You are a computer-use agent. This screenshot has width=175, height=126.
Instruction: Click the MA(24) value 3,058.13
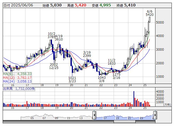[x=24, y=81]
